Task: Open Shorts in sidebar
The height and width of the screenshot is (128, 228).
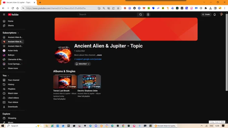Action: pos(12,25)
